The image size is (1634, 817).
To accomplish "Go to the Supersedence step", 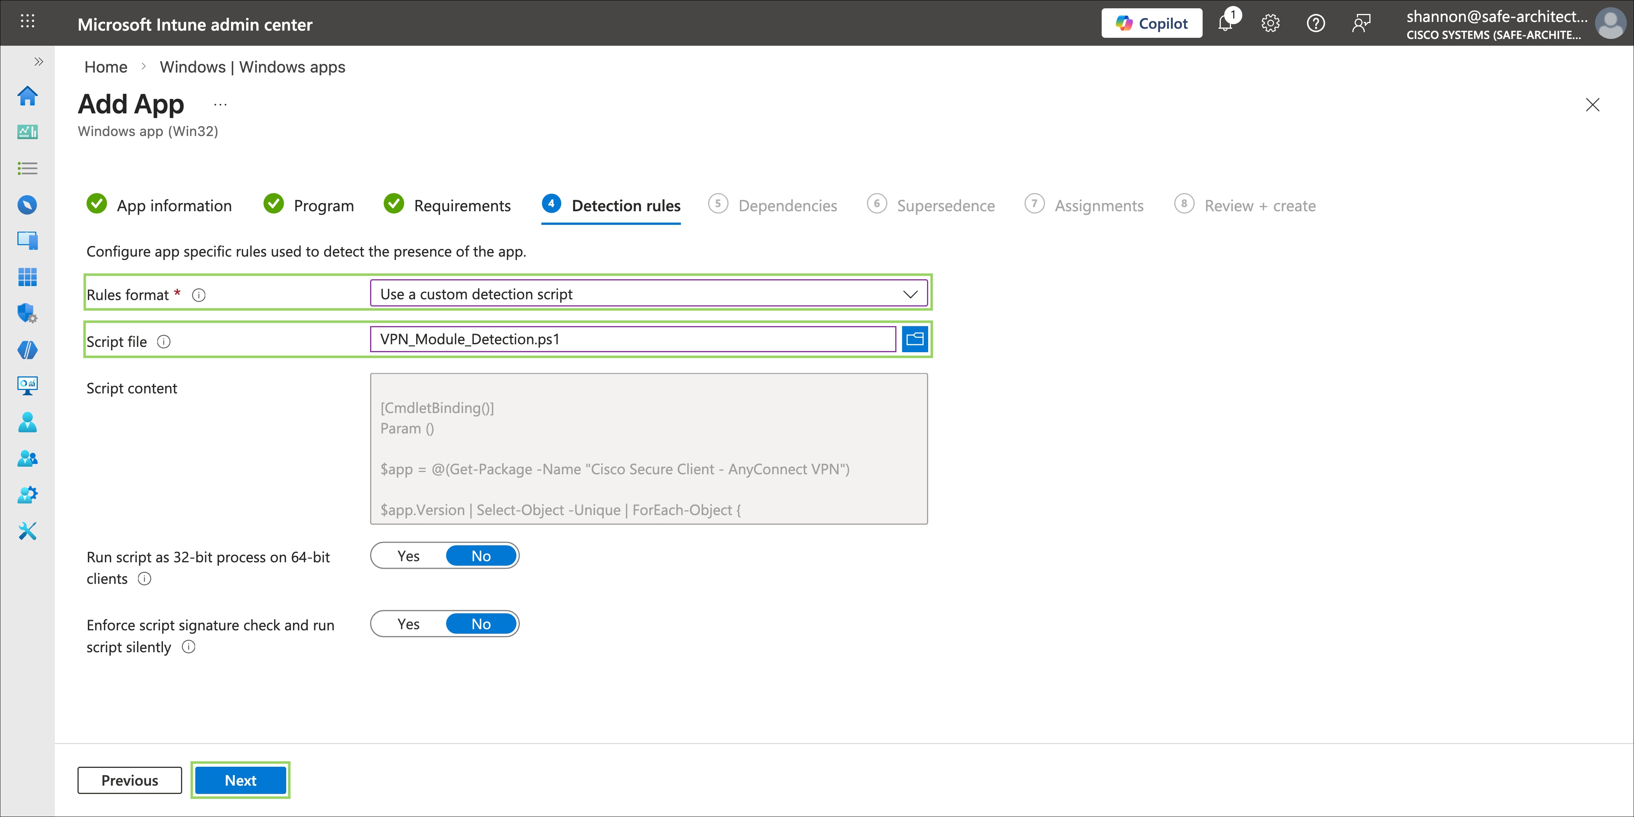I will tap(930, 205).
